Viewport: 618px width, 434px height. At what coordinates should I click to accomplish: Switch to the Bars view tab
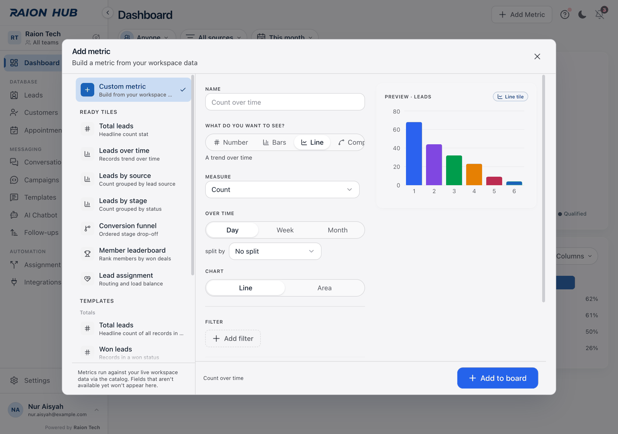(x=275, y=142)
